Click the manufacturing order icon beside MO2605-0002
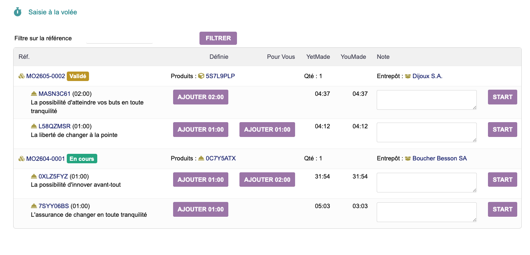Viewport: 530px width, 255px height. 21,76
